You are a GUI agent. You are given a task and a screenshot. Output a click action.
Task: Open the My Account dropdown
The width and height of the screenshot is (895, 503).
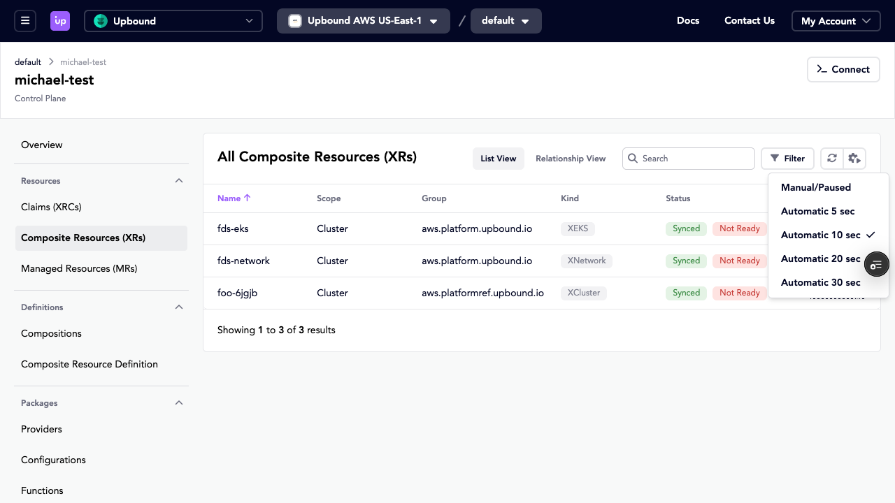836,21
